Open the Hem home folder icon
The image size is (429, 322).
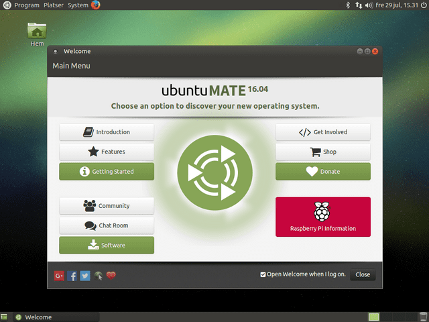click(37, 34)
